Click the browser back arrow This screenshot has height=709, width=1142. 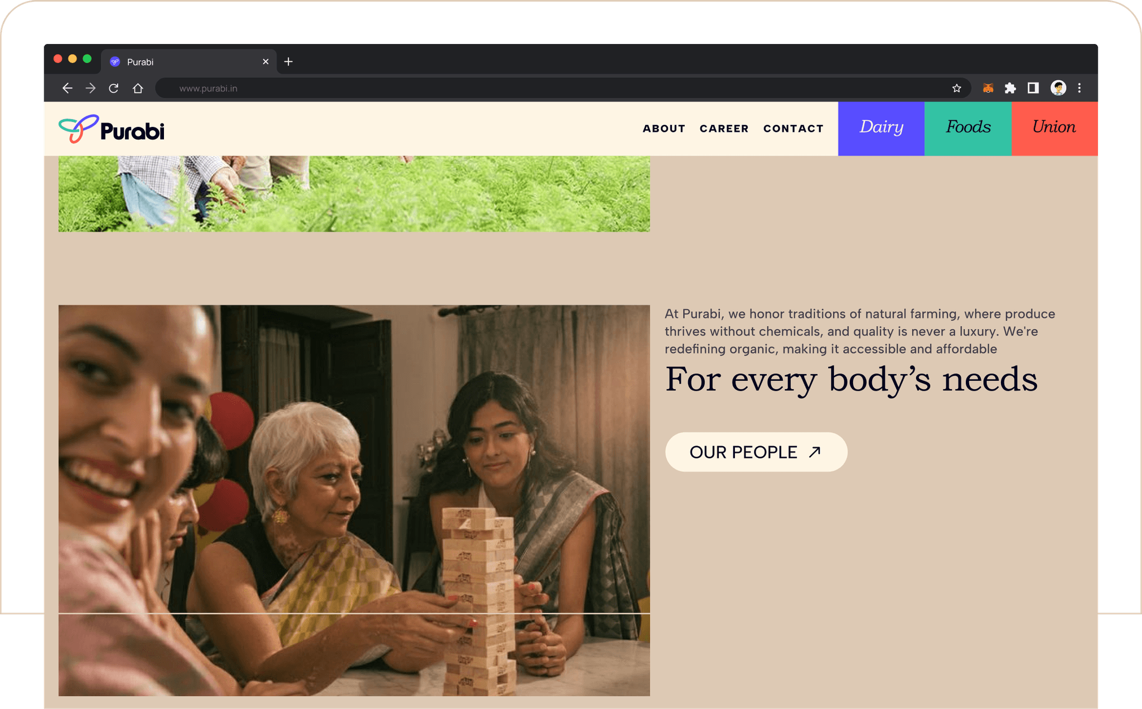click(67, 88)
